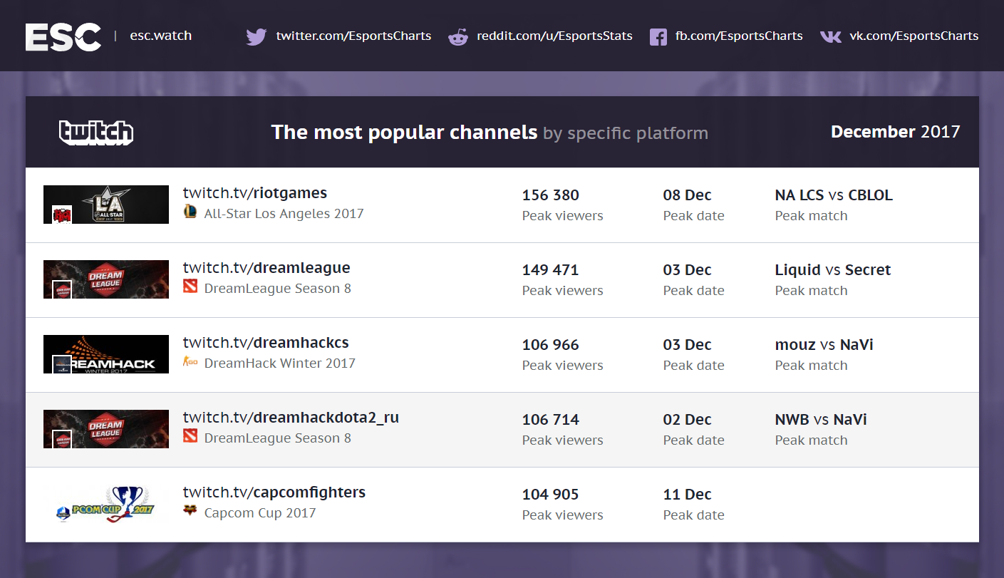
Task: Click Dota 2 icon in dreamleague row
Action: [x=190, y=287]
